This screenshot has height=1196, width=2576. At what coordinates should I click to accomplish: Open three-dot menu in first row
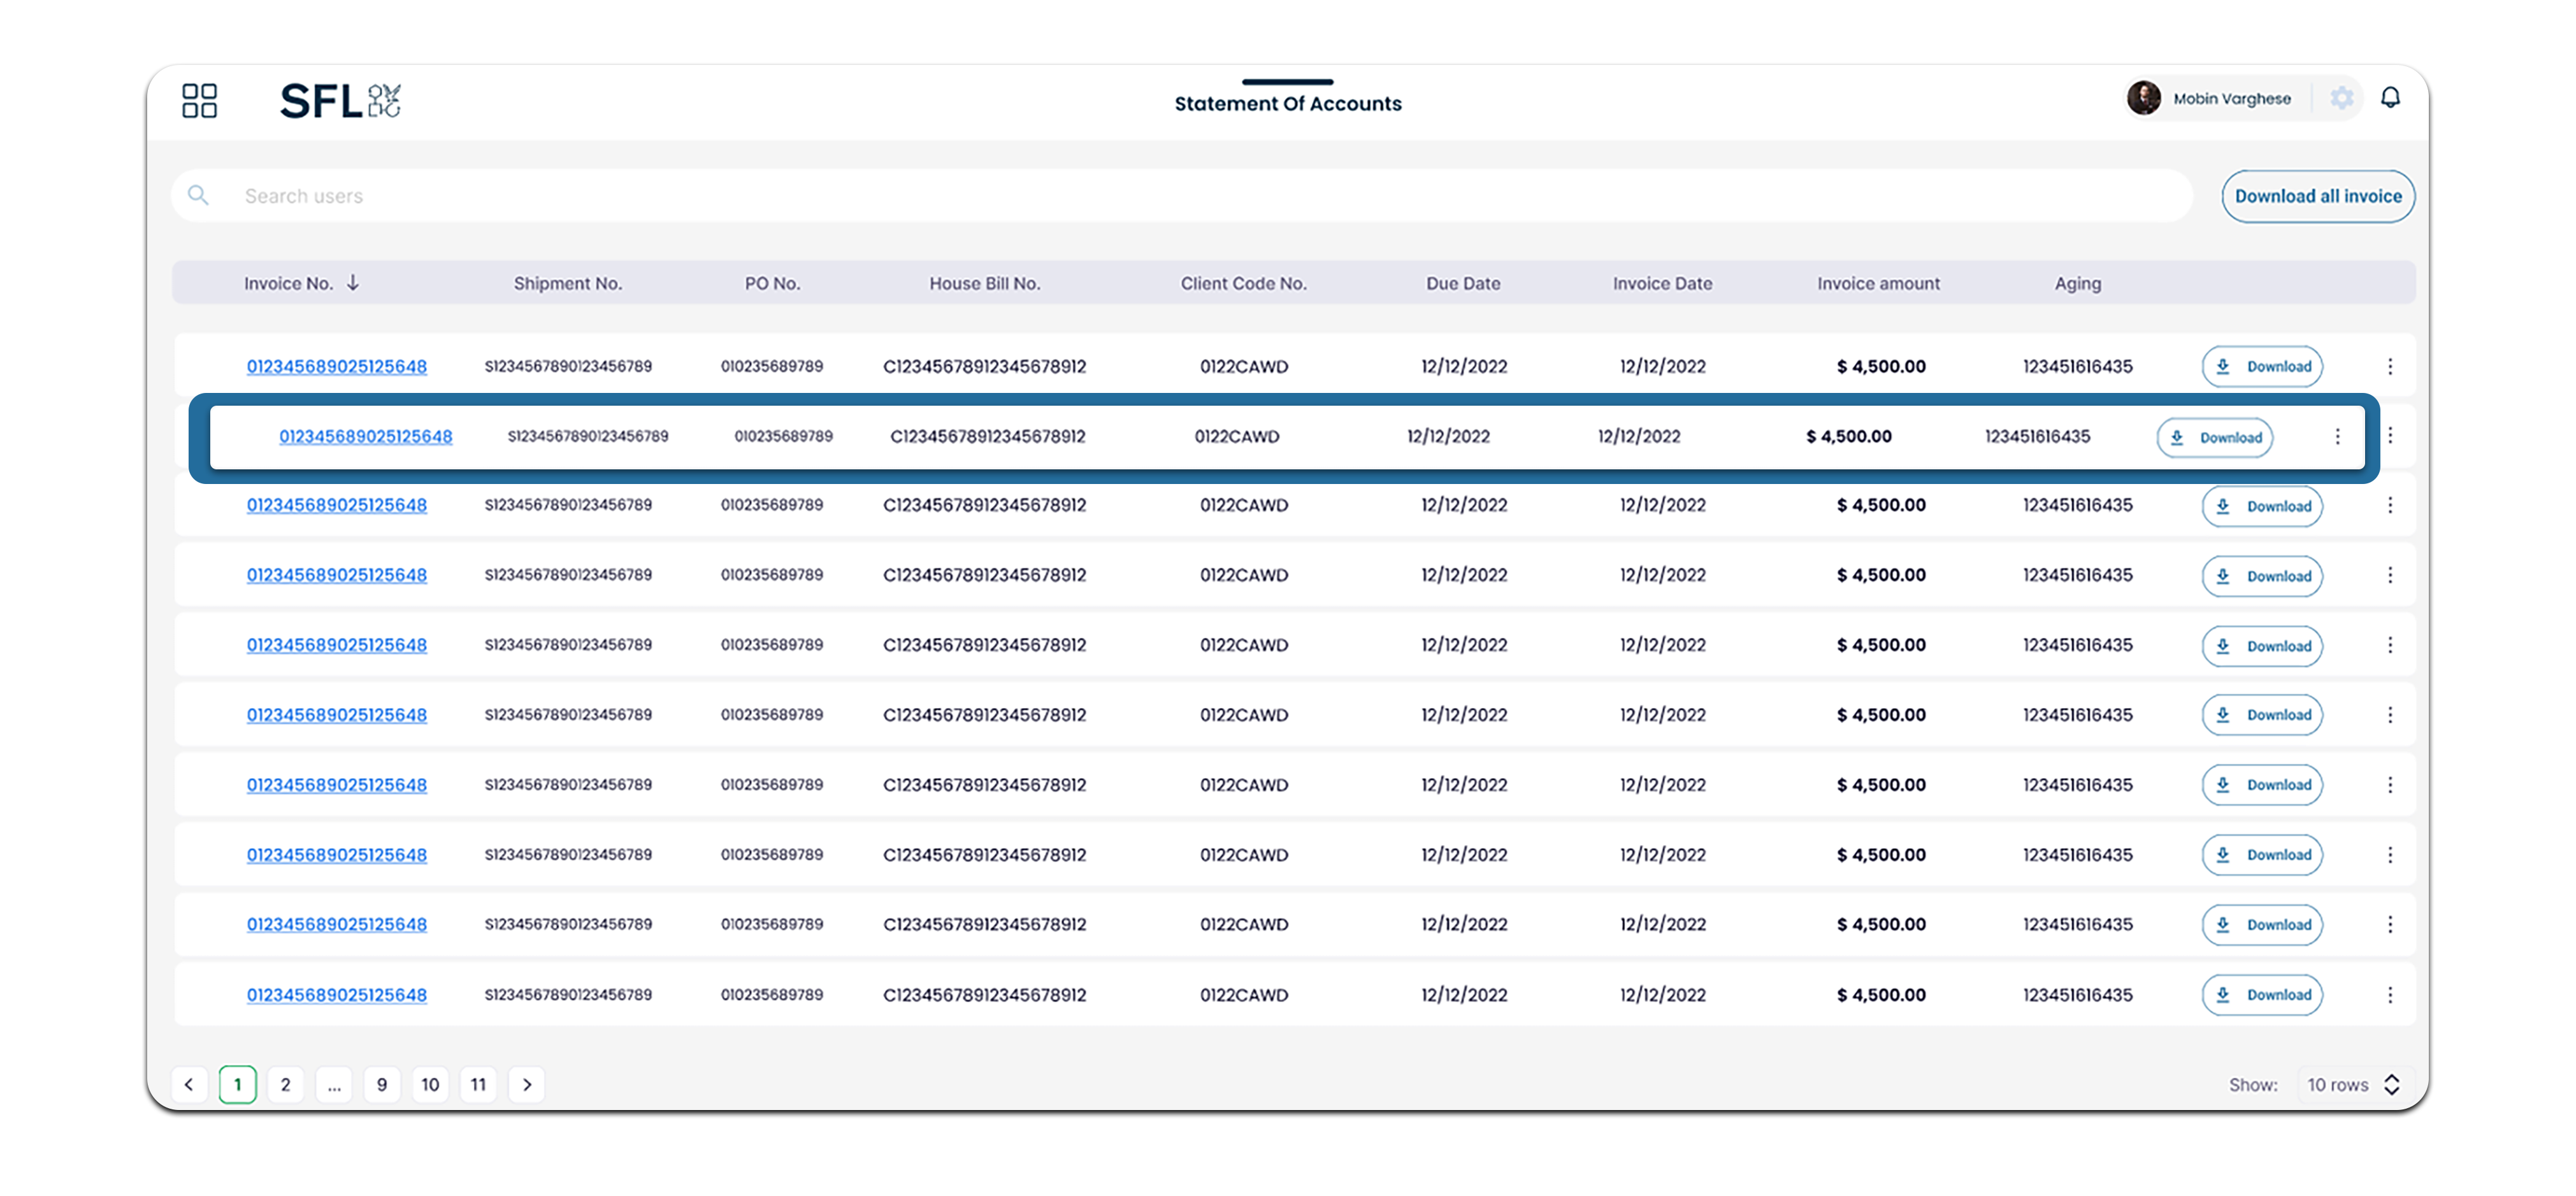tap(2390, 367)
